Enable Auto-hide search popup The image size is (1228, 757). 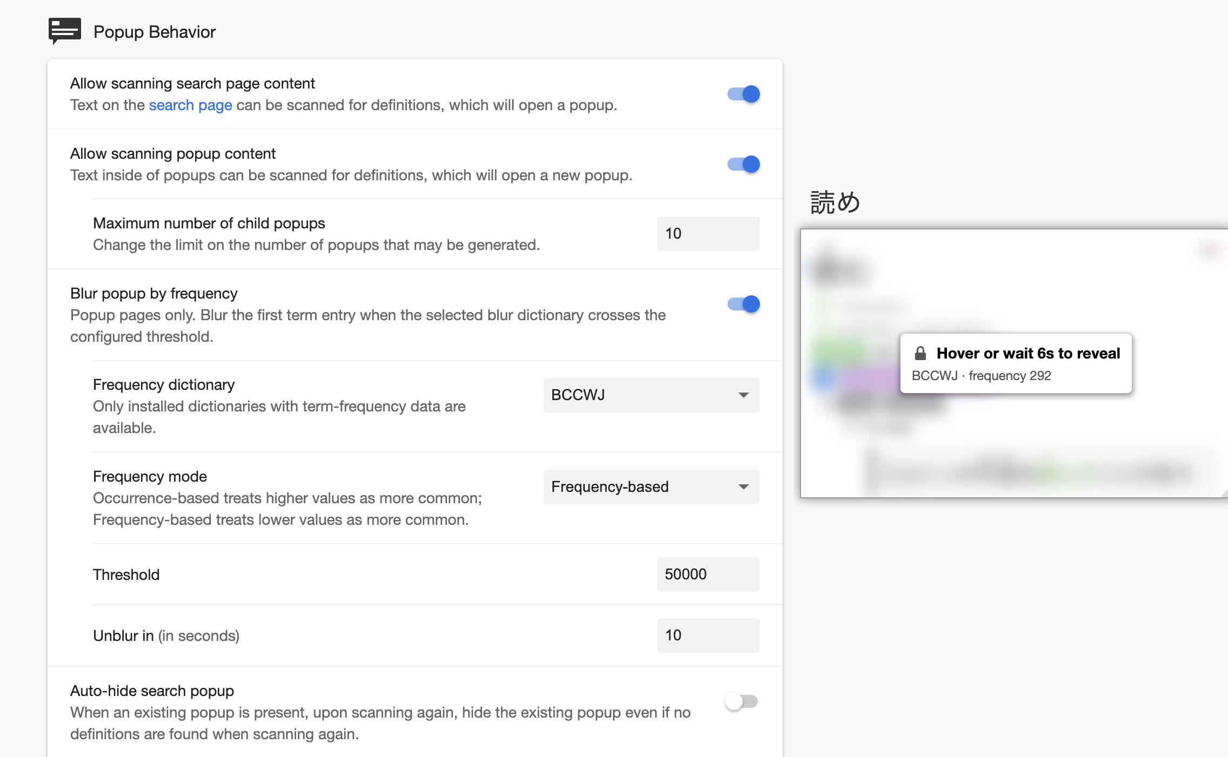point(741,701)
